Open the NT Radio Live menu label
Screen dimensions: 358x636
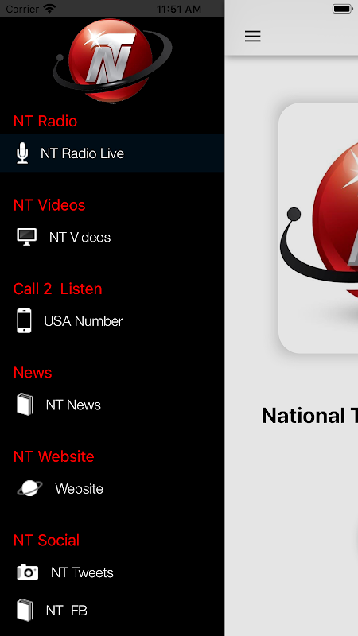[x=82, y=153]
